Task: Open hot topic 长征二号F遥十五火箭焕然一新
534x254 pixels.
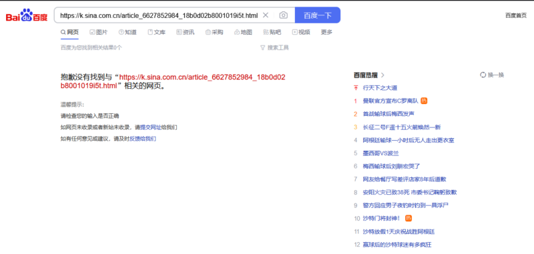Action: pos(402,127)
